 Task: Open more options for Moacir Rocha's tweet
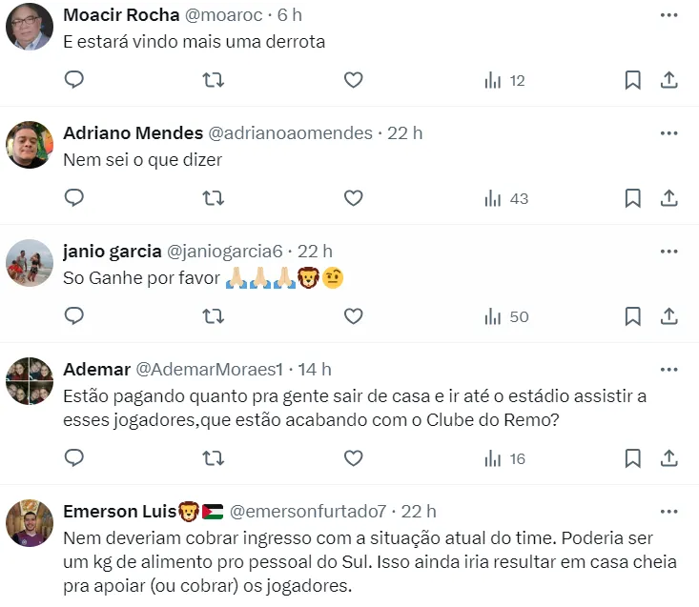tap(669, 15)
